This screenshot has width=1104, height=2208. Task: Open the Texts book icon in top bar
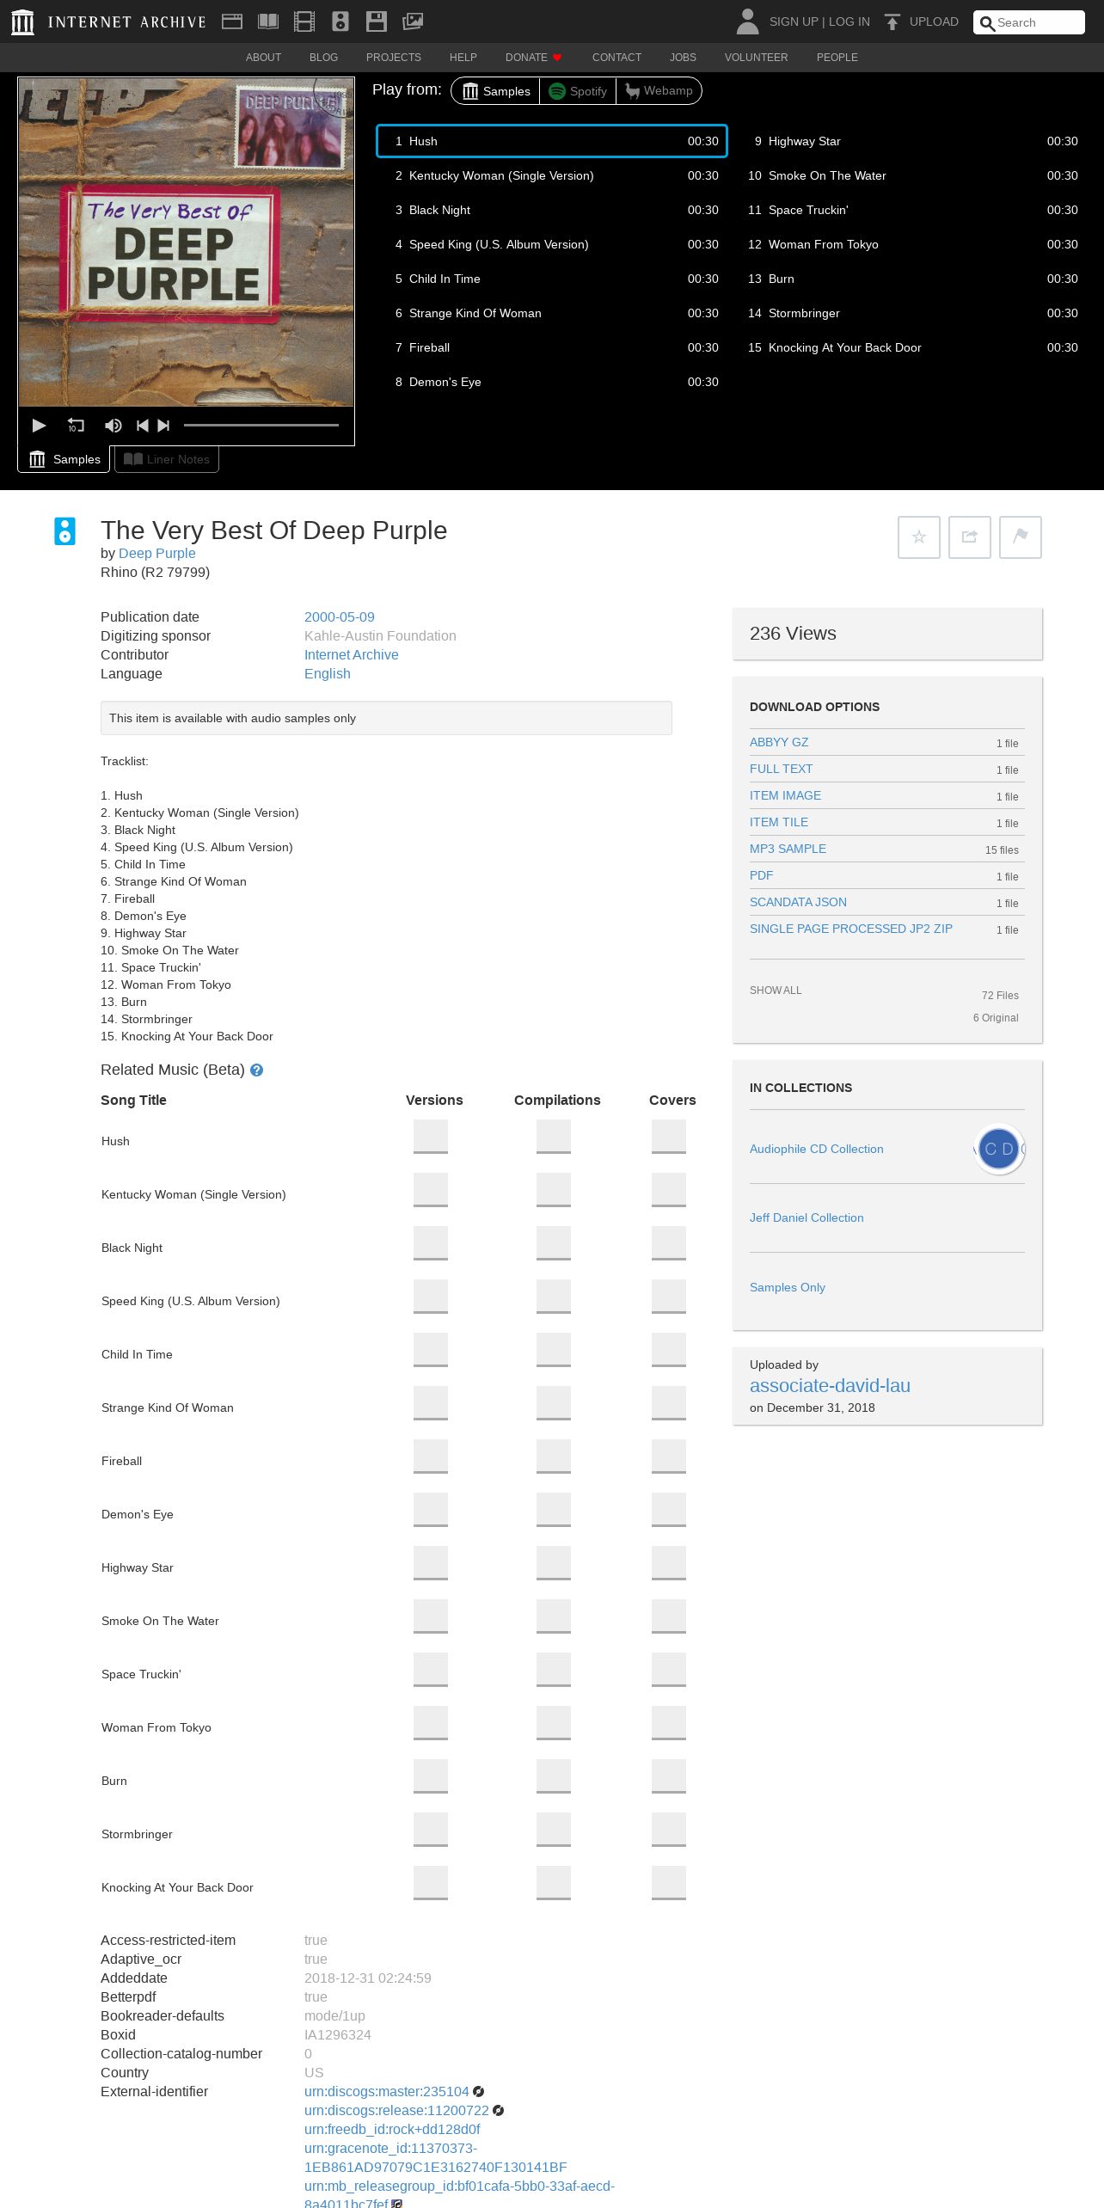point(268,21)
